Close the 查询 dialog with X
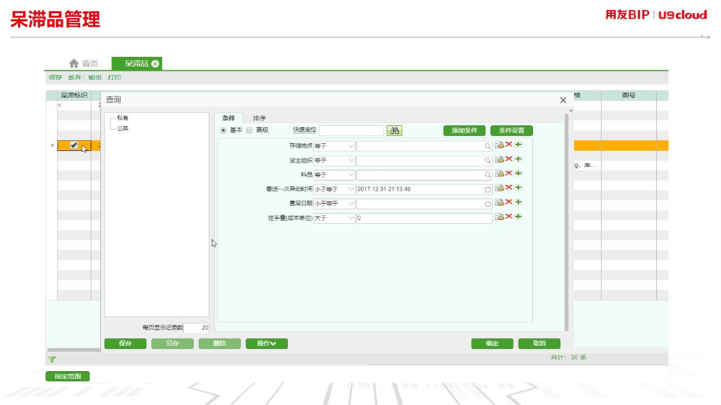Image resolution: width=721 pixels, height=405 pixels. pos(563,100)
